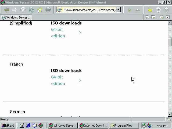
Task: Click the Go arrow beside the address bar
Action: [x=130, y=10]
